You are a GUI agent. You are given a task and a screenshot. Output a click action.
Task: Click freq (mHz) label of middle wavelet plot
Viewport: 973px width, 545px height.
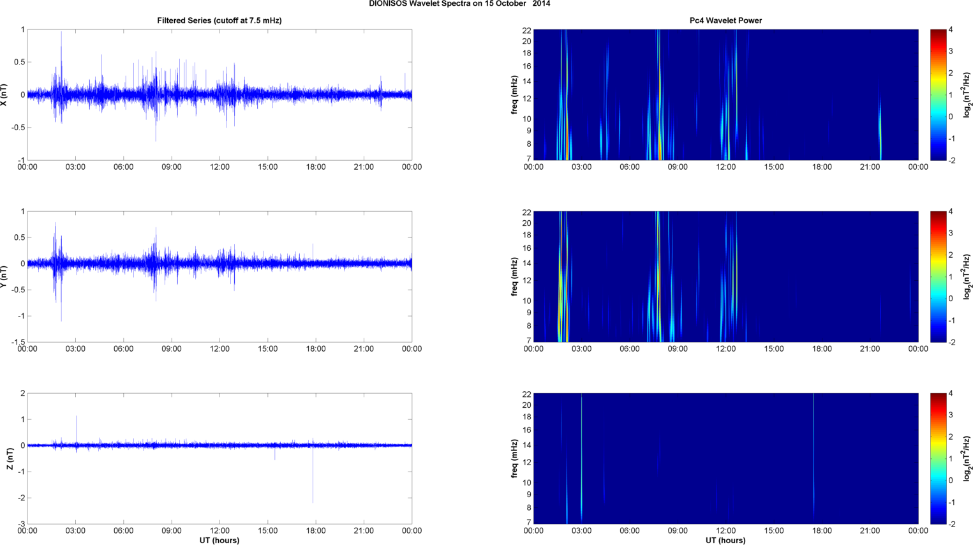coord(514,276)
